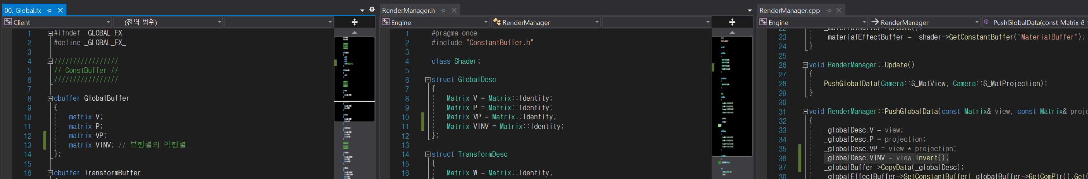Switch to the RenderManager.cpp tab

[x=790, y=11]
